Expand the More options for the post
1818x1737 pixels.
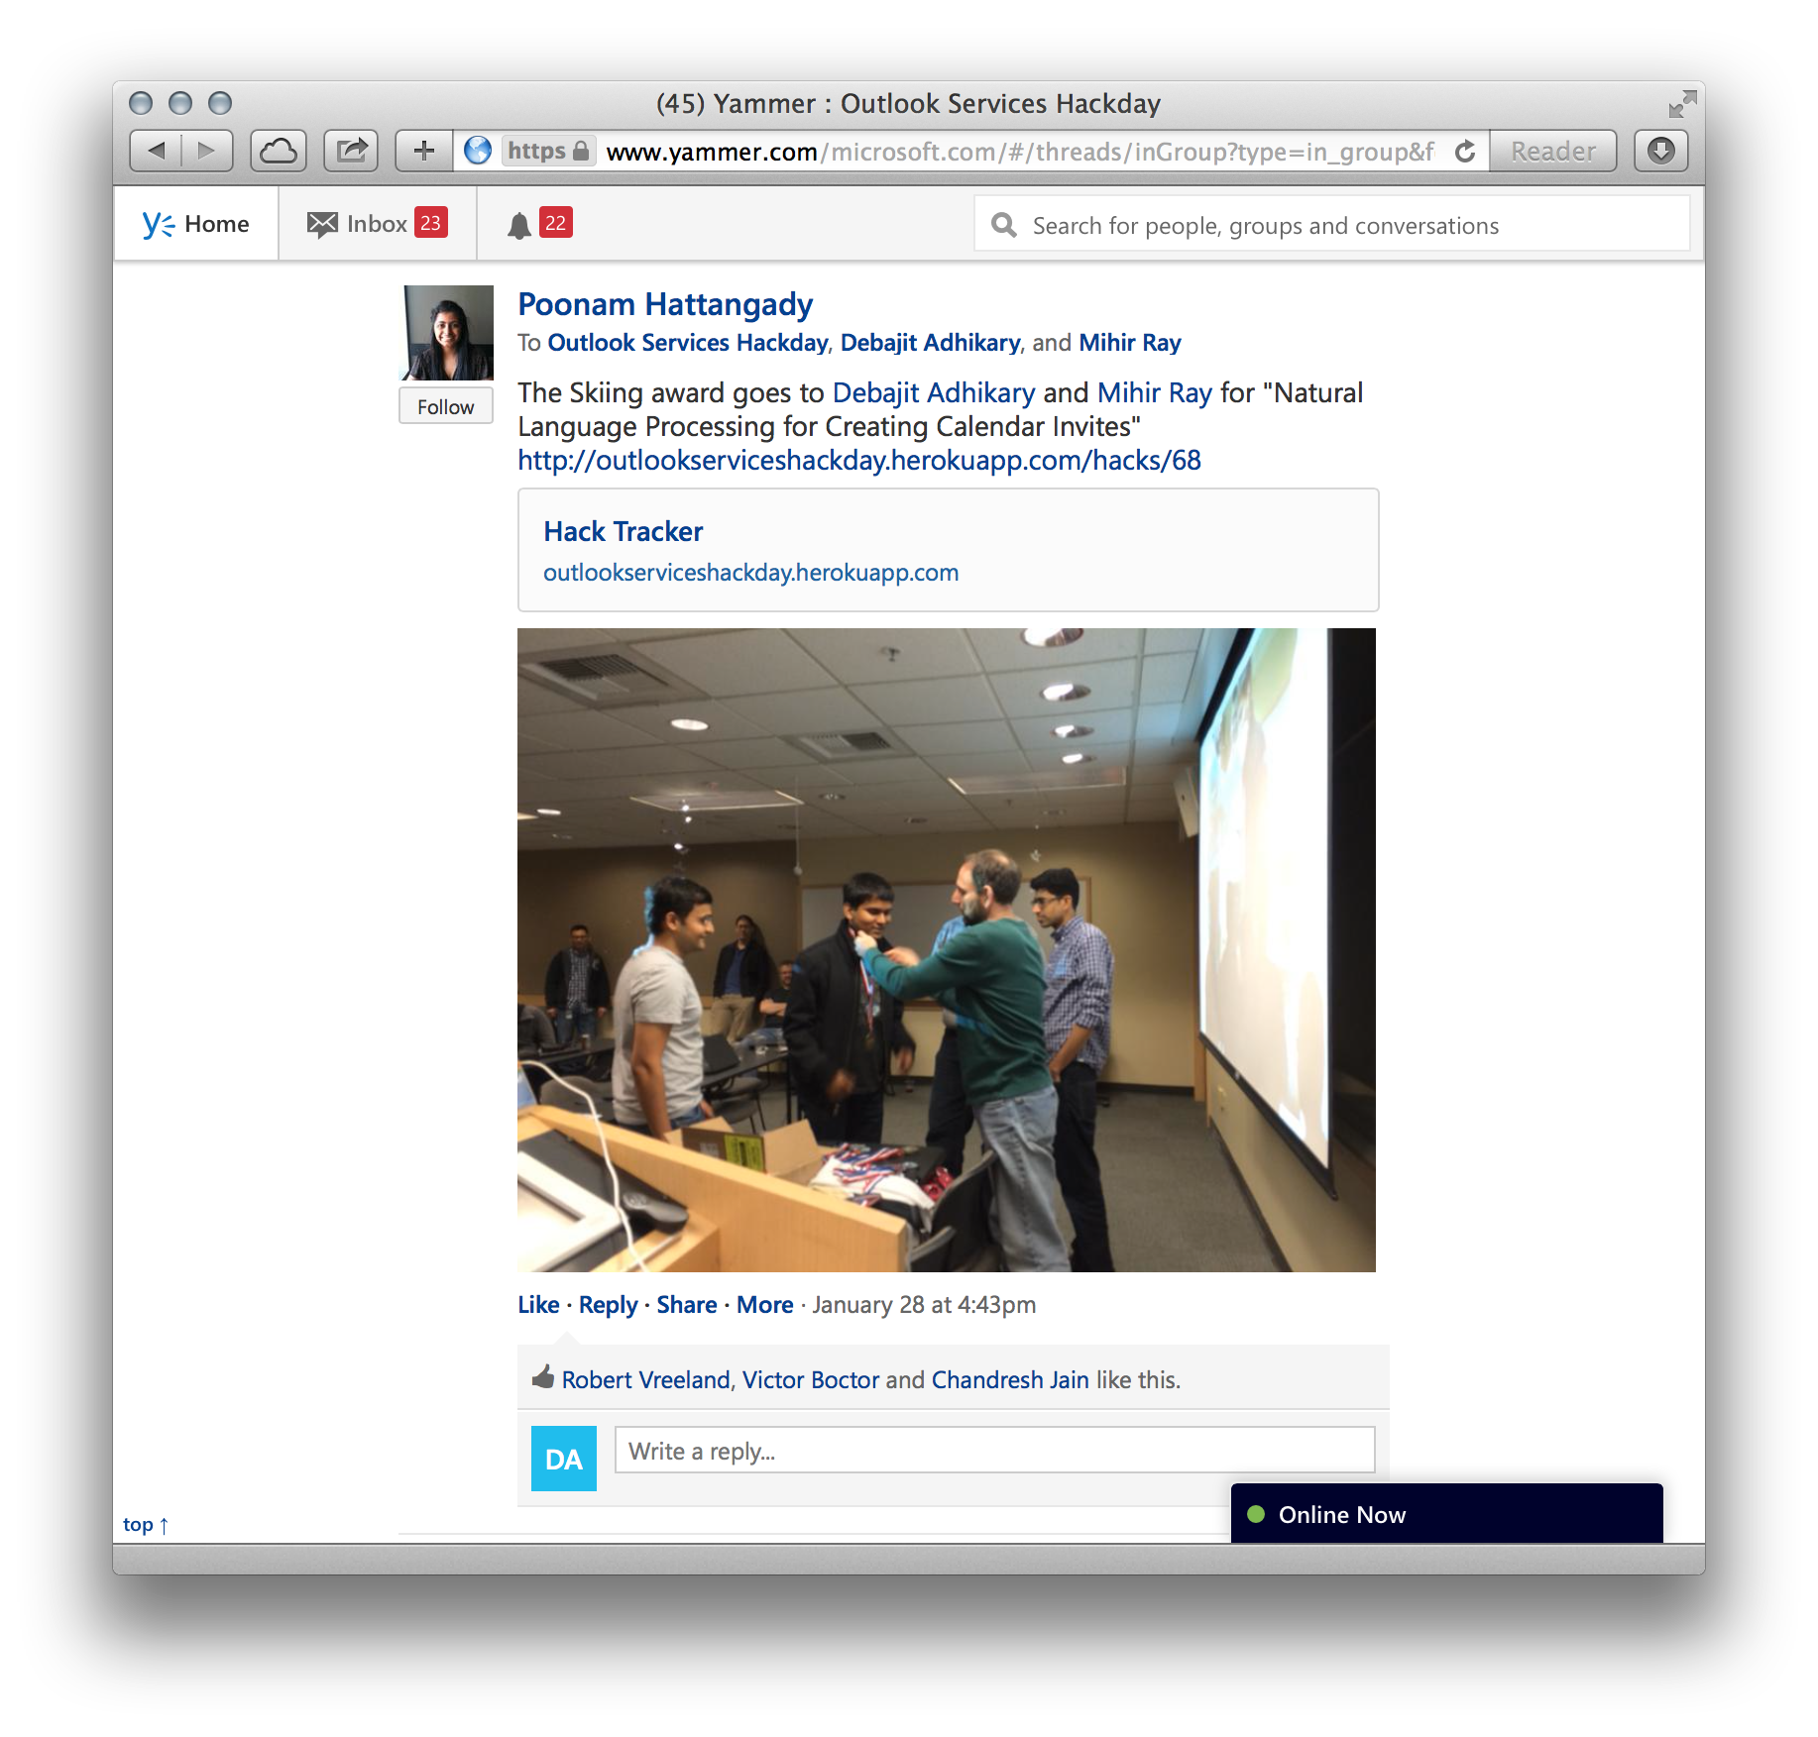764,1305
